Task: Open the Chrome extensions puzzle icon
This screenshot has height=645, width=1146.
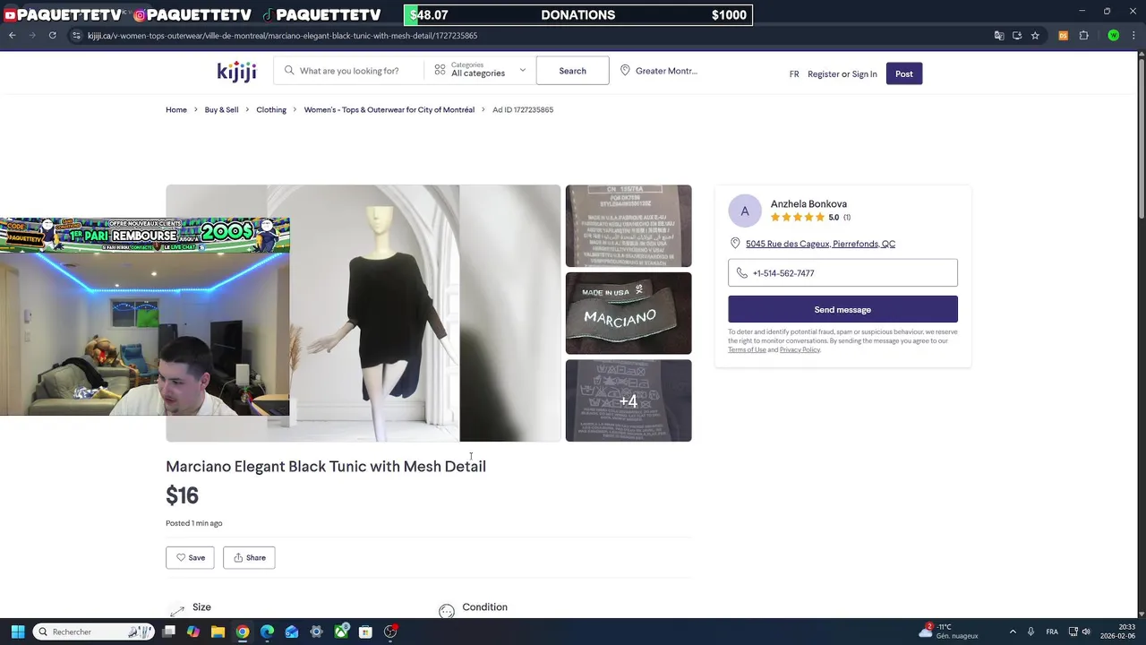Action: (1083, 36)
